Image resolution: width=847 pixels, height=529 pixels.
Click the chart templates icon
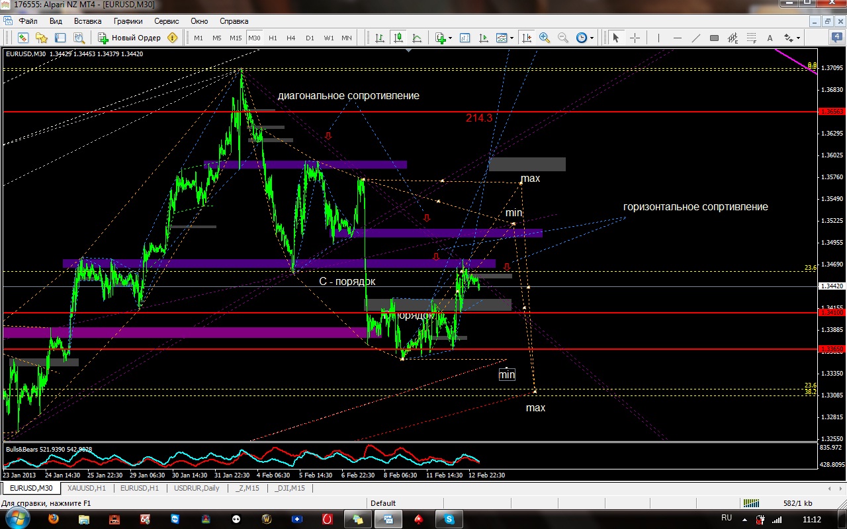click(x=502, y=38)
